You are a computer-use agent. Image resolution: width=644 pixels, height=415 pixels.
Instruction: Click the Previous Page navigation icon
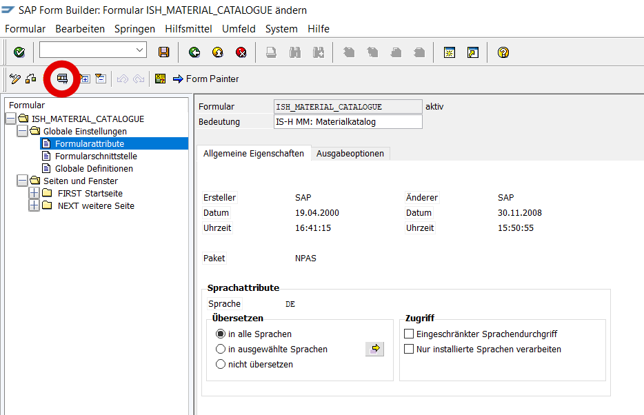coord(372,52)
